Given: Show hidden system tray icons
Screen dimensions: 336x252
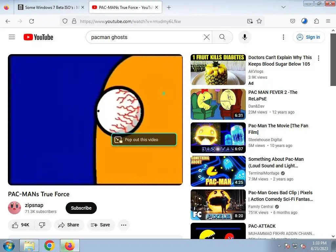Looking at the screenshot, I should (x=279, y=246).
